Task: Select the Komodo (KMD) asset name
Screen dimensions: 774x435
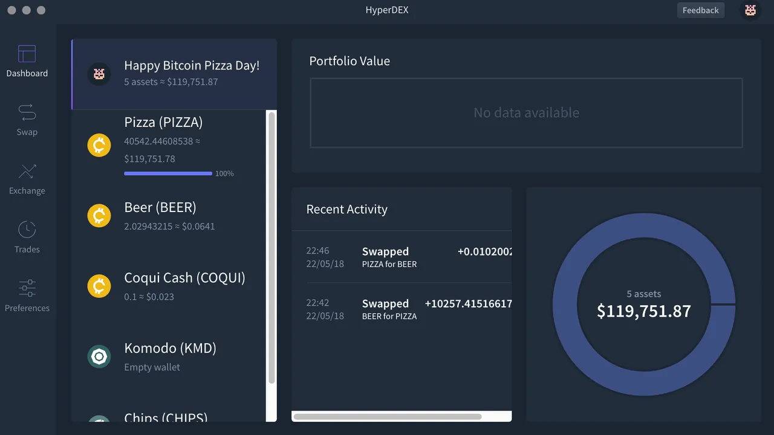Action: point(170,348)
